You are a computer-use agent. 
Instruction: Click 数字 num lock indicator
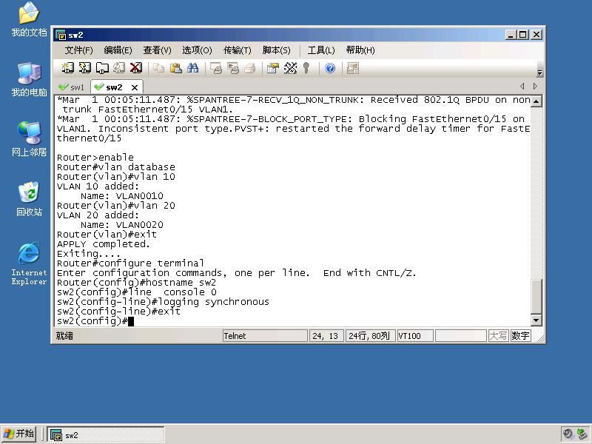[x=520, y=336]
